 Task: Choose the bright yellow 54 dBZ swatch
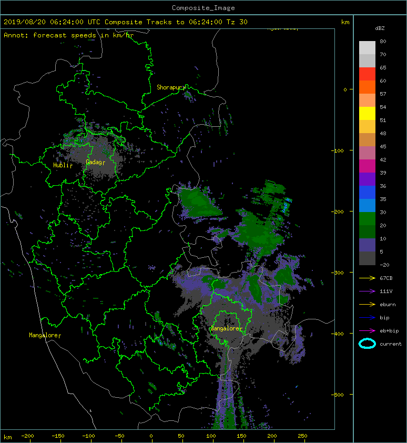tap(367, 113)
